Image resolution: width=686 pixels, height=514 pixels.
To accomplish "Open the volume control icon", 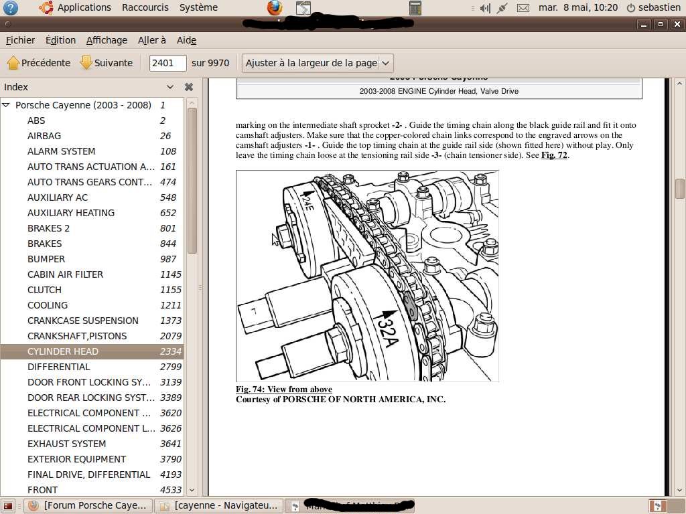I will 485,8.
